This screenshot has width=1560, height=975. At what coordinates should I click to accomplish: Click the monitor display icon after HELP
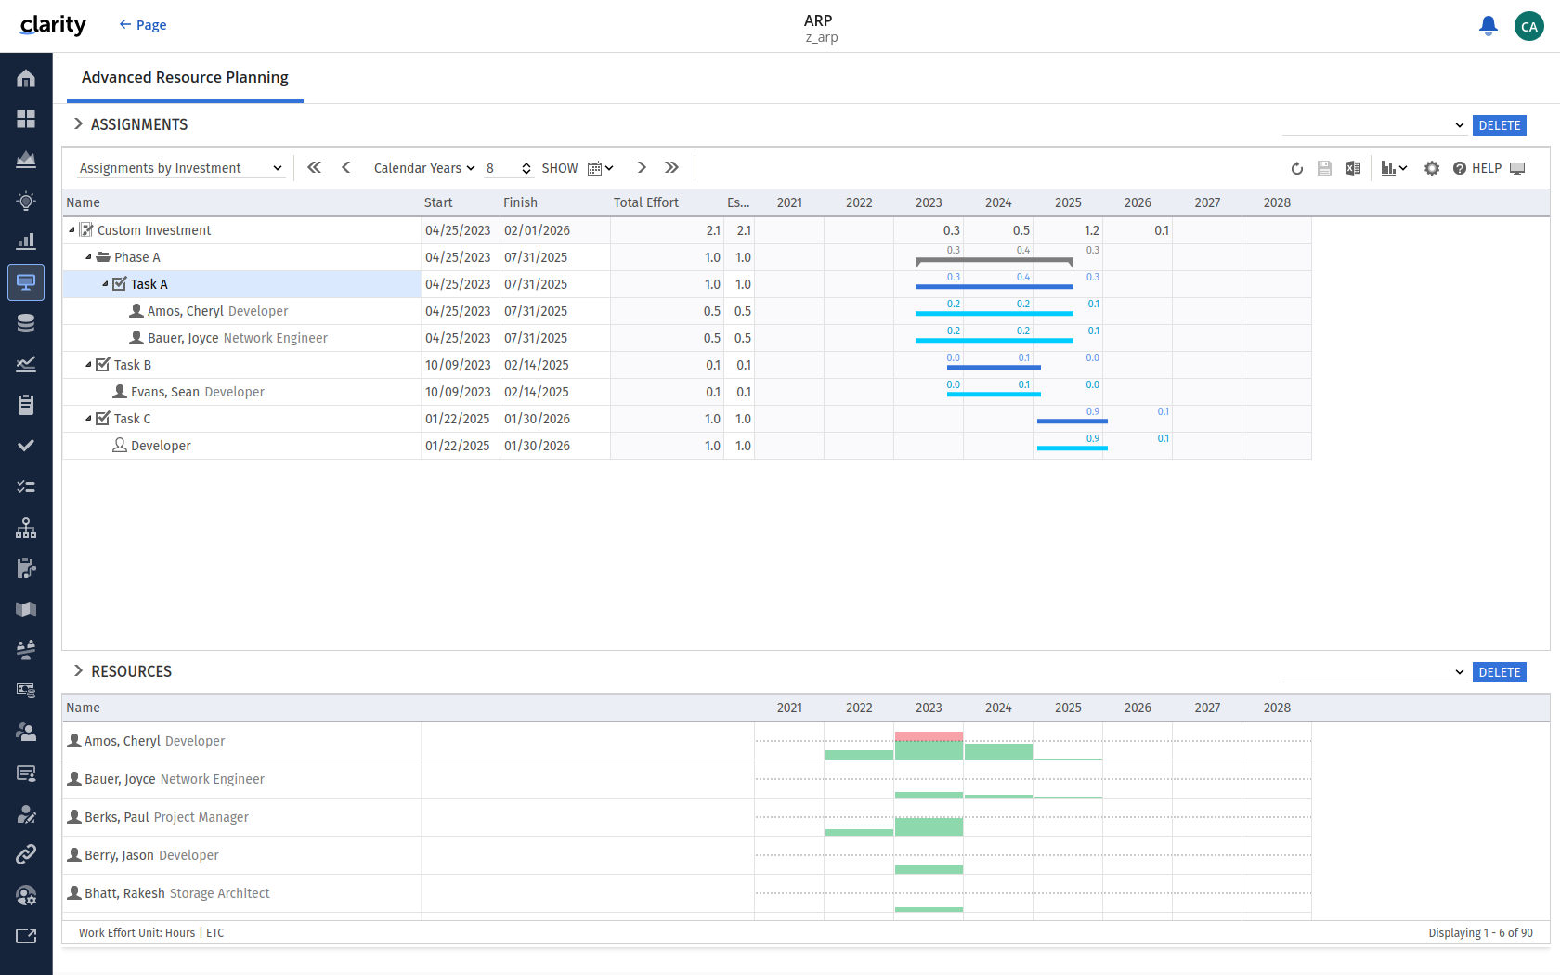1517,168
